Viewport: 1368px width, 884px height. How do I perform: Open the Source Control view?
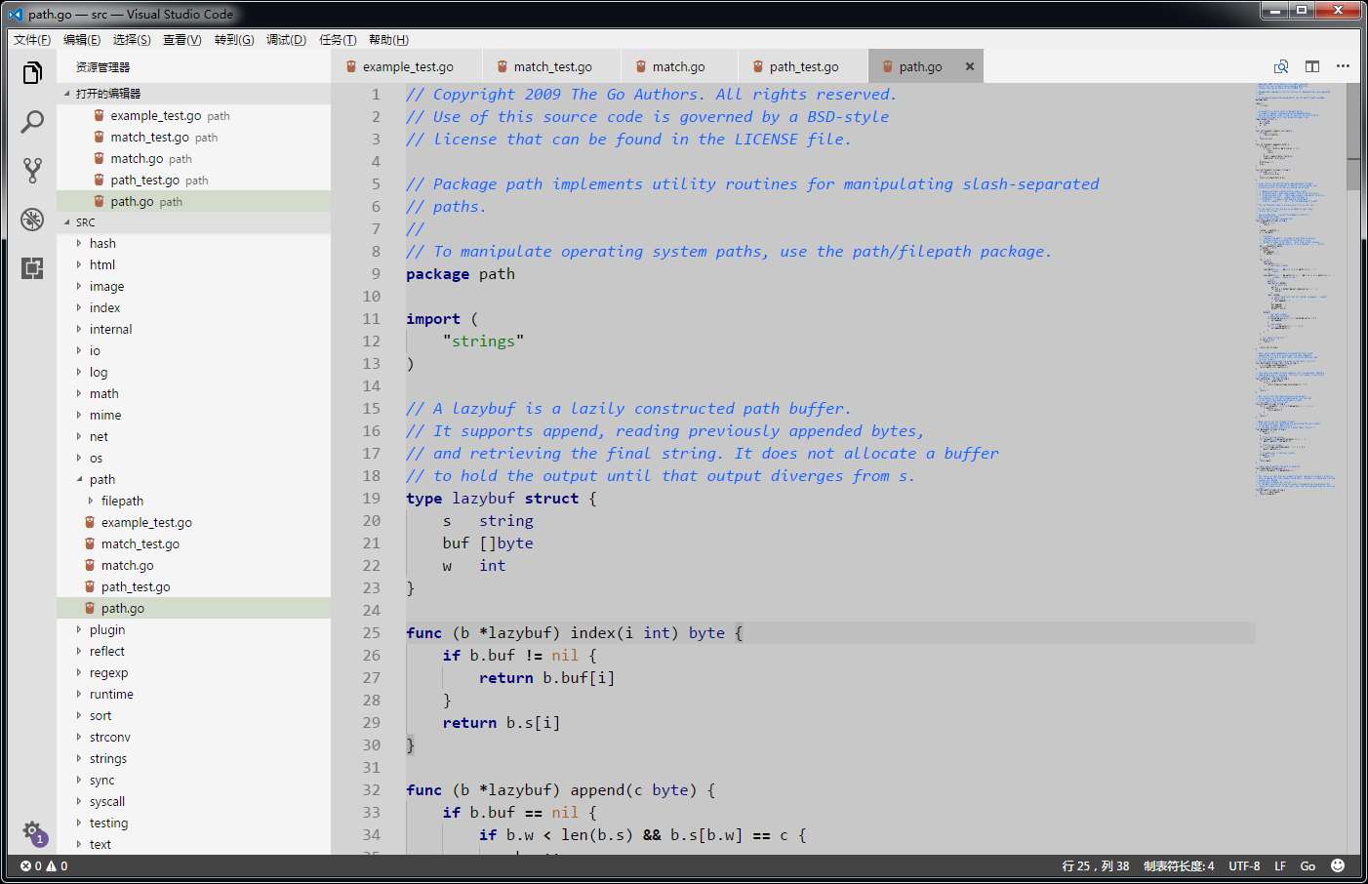coord(32,169)
